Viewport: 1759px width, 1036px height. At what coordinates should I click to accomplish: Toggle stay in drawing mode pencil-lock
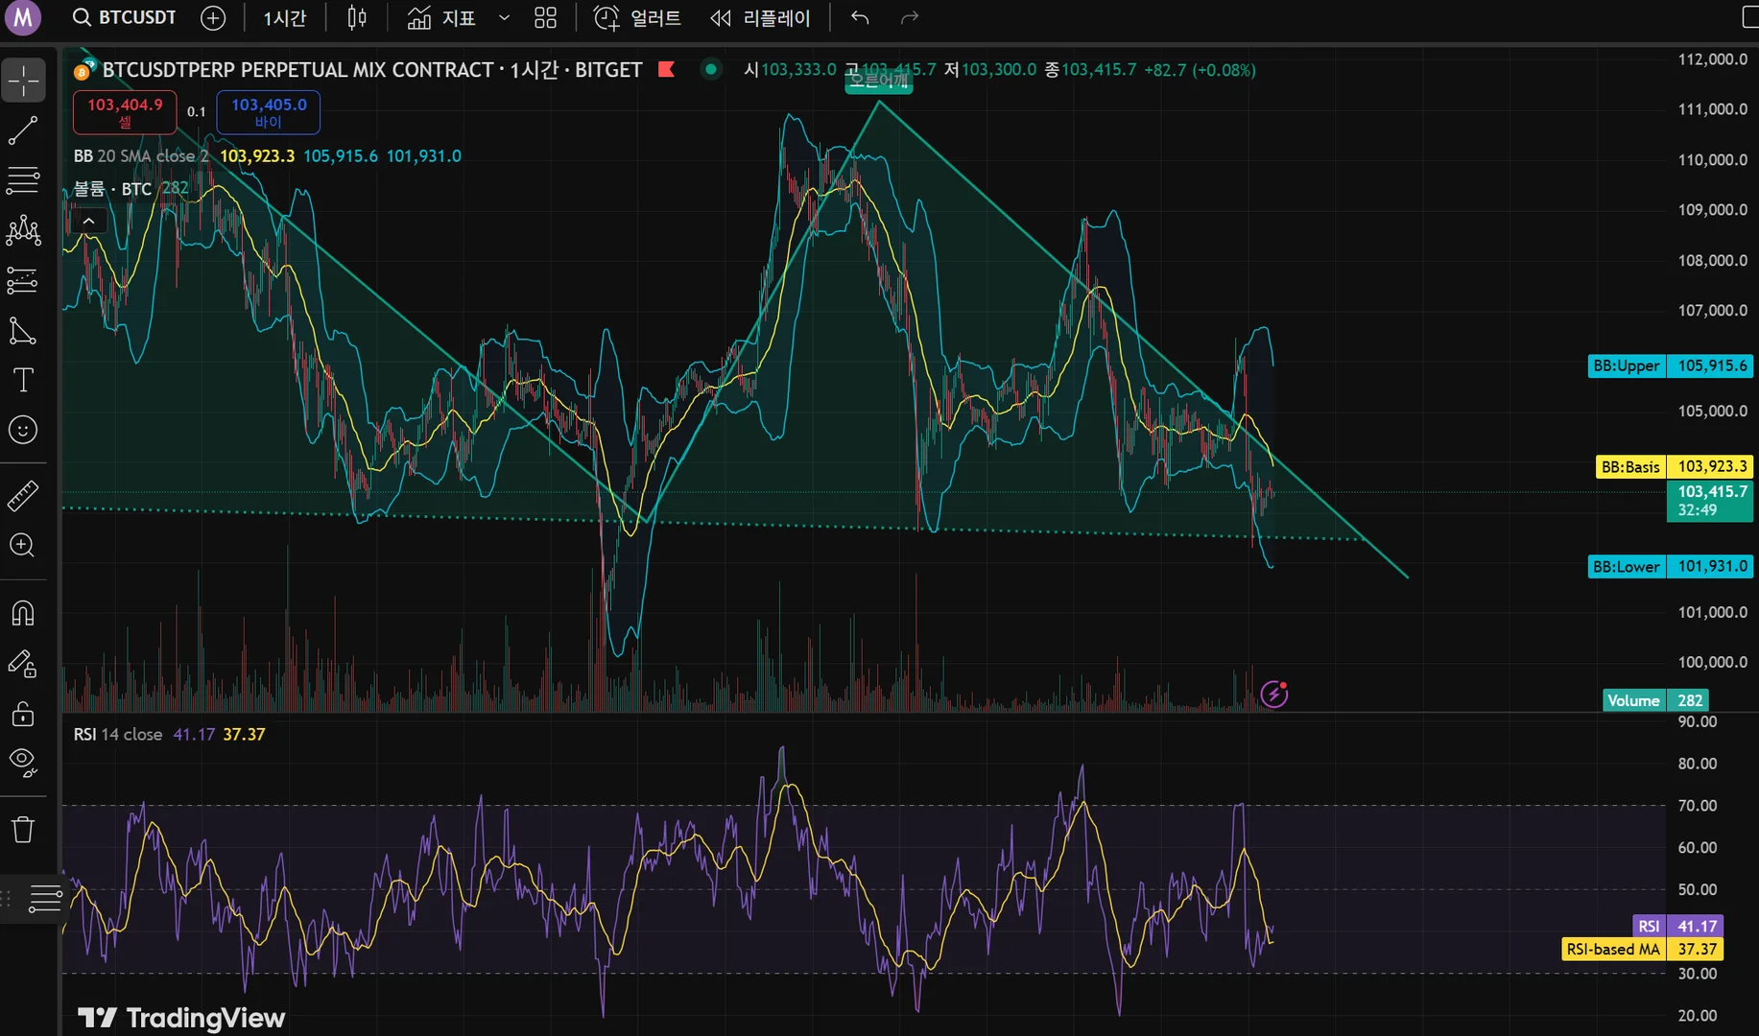pyautogui.click(x=23, y=664)
